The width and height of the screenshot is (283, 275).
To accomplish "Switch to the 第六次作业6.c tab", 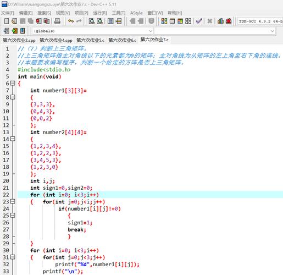I will [x=122, y=40].
